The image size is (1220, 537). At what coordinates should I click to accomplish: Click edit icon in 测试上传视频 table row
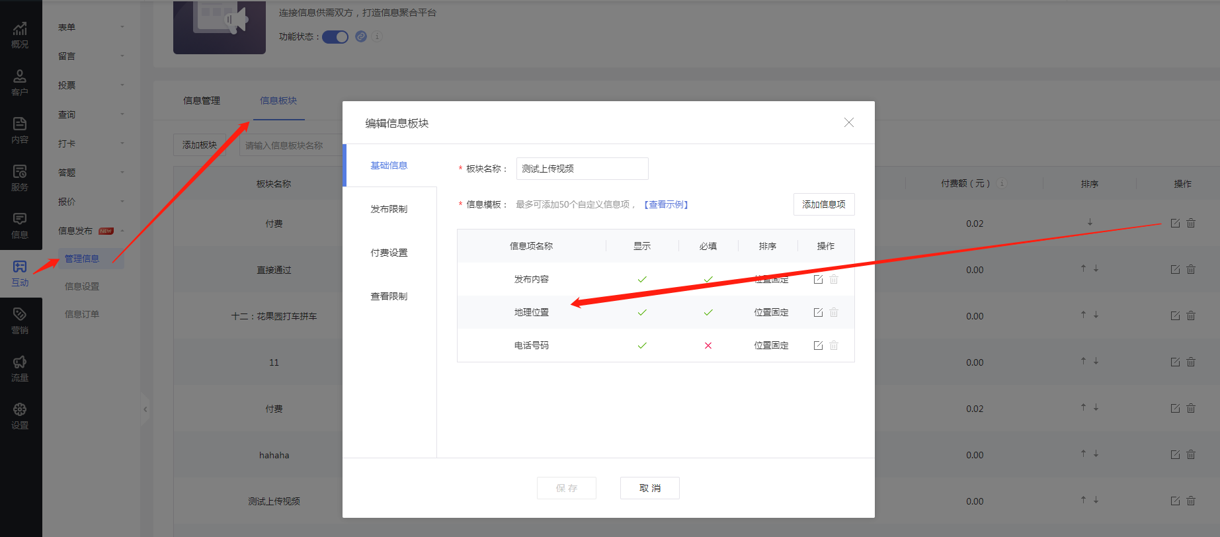[1175, 501]
